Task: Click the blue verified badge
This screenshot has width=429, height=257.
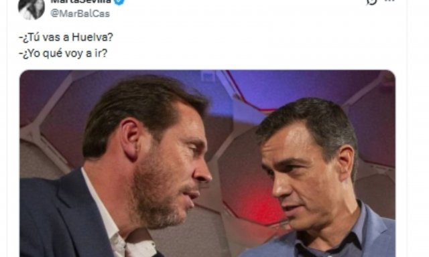Action: pyautogui.click(x=119, y=1)
